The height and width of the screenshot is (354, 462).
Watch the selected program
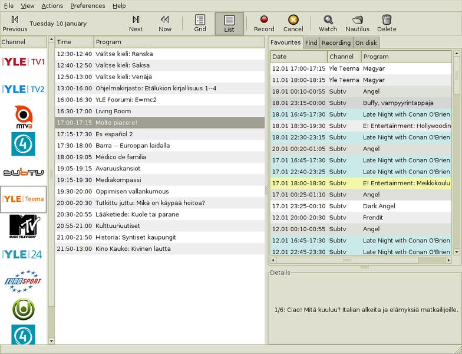point(328,24)
